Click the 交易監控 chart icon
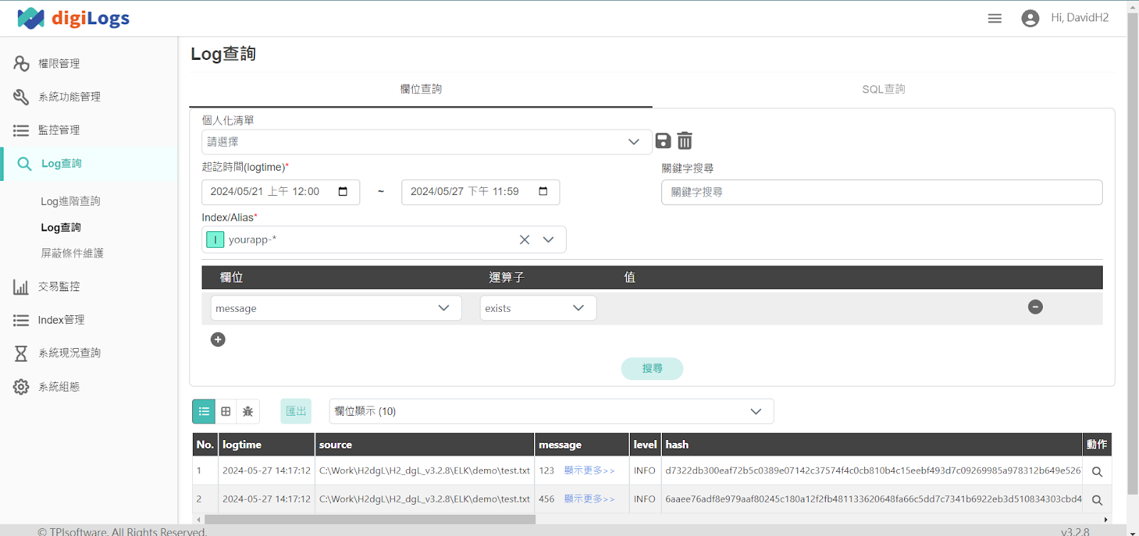1139x536 pixels. click(x=21, y=287)
